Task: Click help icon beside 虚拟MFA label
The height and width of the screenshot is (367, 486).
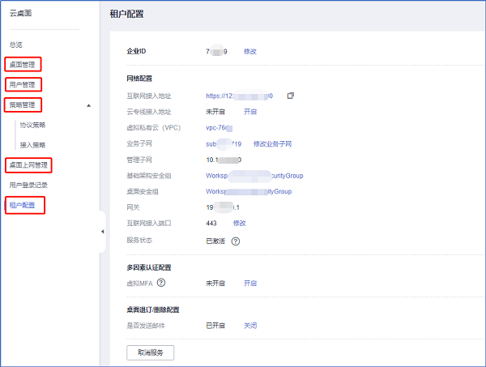Action: 161,283
